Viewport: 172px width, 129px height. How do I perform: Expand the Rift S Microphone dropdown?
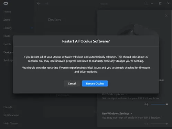(114, 94)
